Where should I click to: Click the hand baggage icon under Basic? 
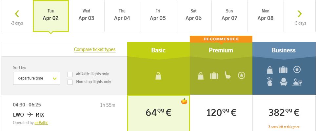pos(158,76)
